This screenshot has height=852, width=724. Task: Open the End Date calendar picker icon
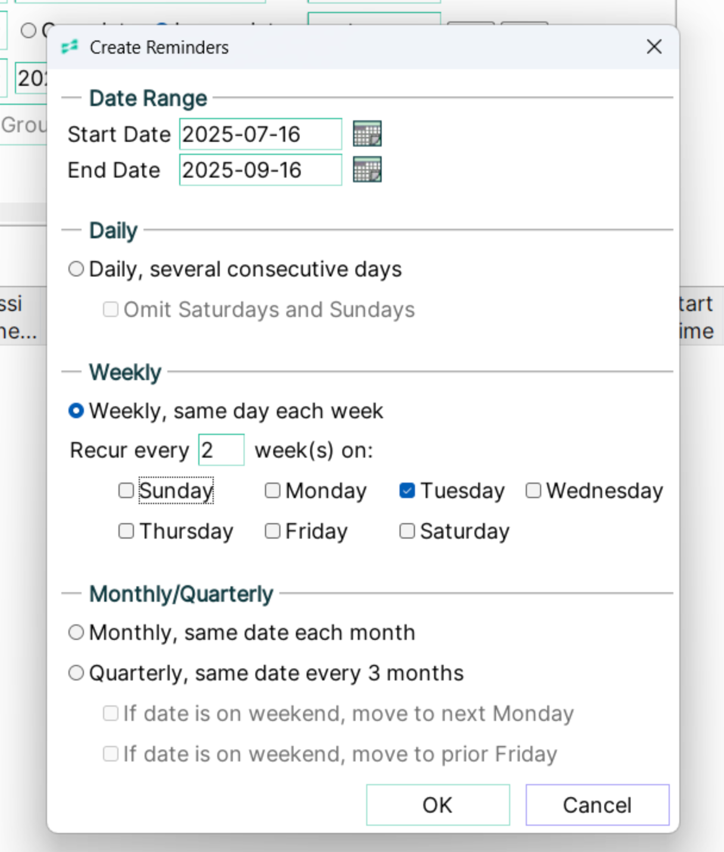(367, 170)
